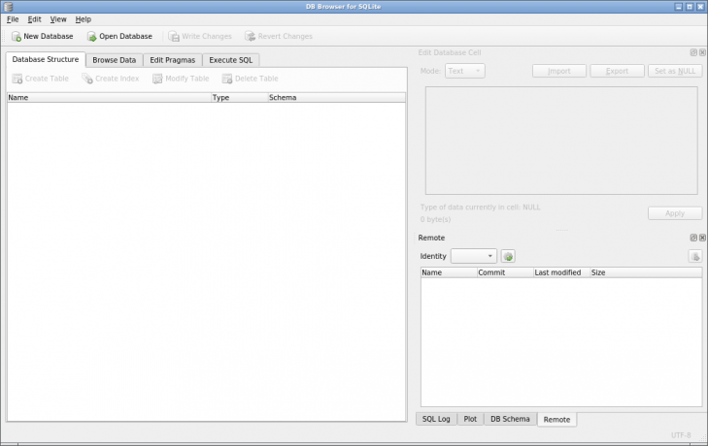Click the Open Database toolbar button

coord(119,36)
